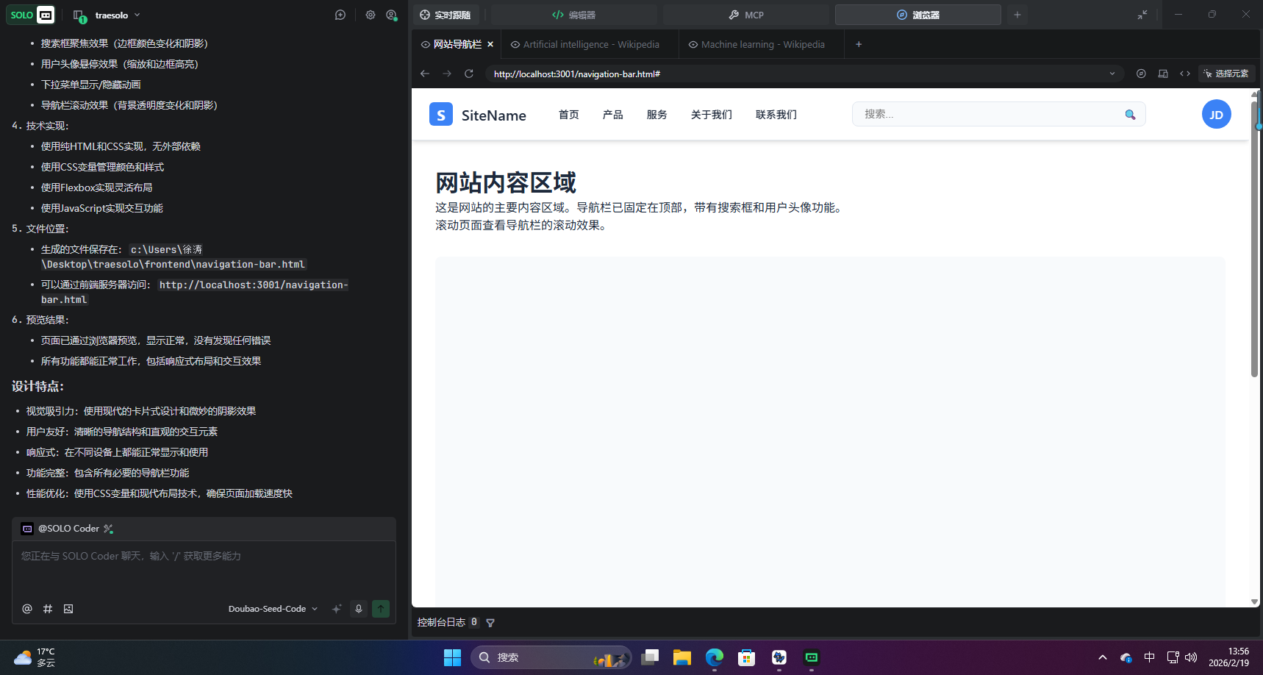This screenshot has height=675, width=1263.
Task: Click the mention @ icon in chat input
Action: coord(27,609)
